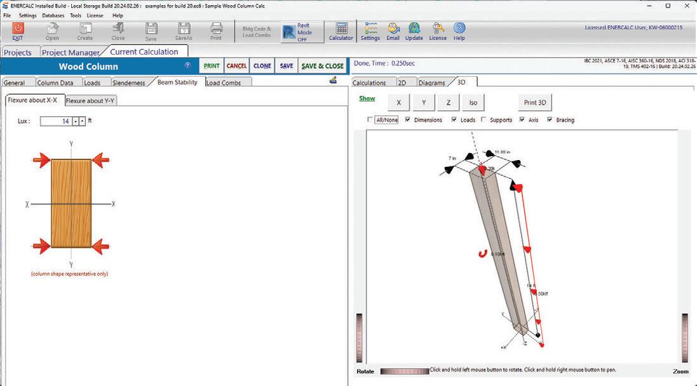Toggle the Dimensions checkbox
The width and height of the screenshot is (697, 386).
coord(408,119)
